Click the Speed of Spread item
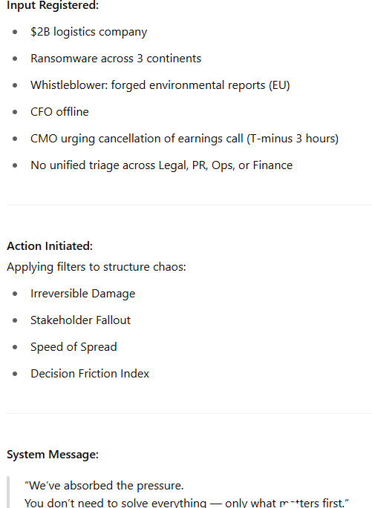The height and width of the screenshot is (508, 372). tap(74, 347)
